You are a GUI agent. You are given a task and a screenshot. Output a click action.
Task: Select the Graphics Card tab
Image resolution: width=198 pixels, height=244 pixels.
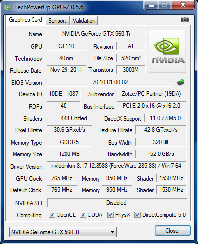tap(26, 20)
